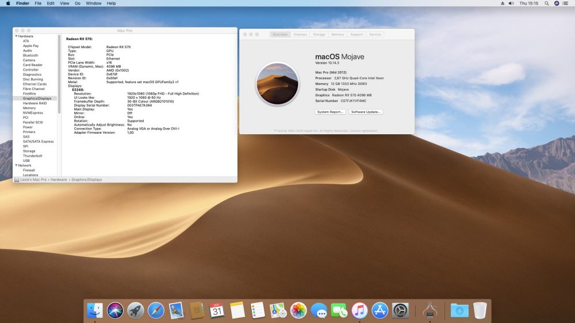Viewport: 575px width, 323px height.
Task: Open Reminders list icon in Dock
Action: coord(258,310)
